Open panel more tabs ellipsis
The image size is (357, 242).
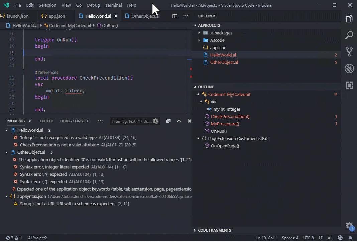(100, 121)
